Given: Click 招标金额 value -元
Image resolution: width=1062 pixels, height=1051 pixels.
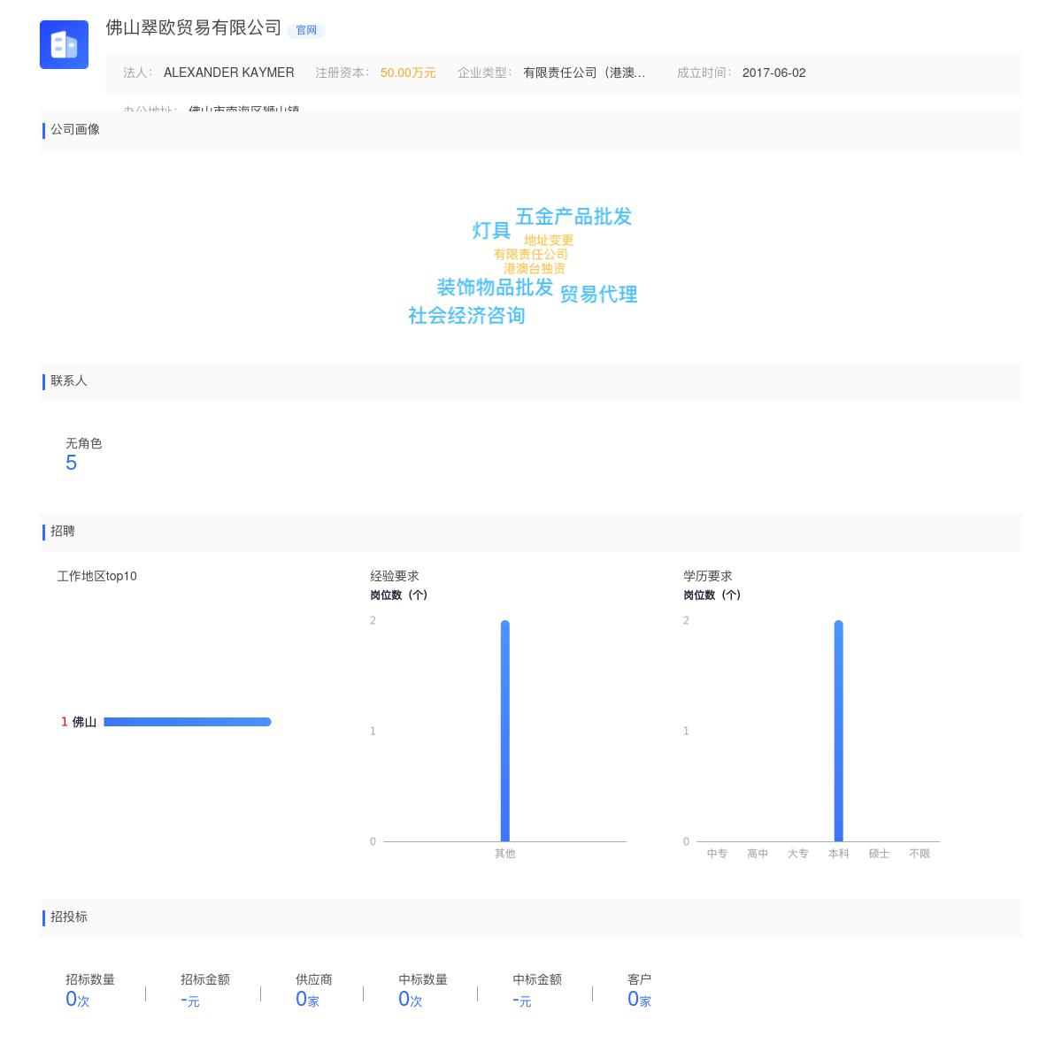Looking at the screenshot, I should pyautogui.click(x=190, y=1000).
